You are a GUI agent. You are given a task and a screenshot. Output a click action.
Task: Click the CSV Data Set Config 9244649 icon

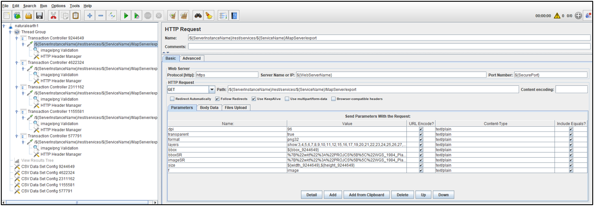click(17, 166)
